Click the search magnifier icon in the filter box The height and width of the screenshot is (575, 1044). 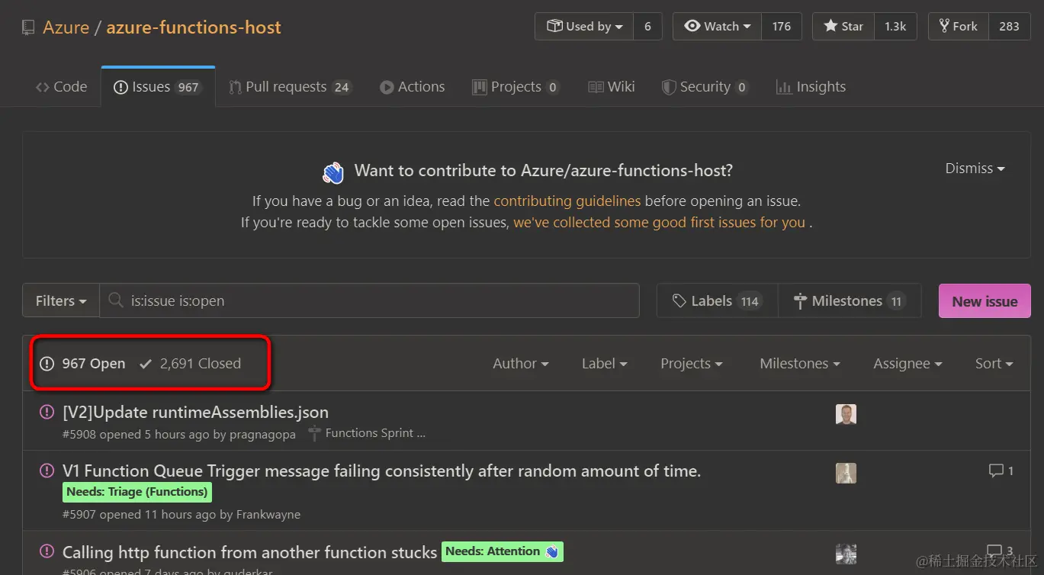coord(116,300)
